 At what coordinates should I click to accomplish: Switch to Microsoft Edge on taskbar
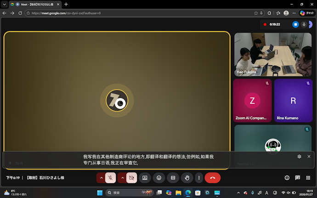(x=188, y=193)
